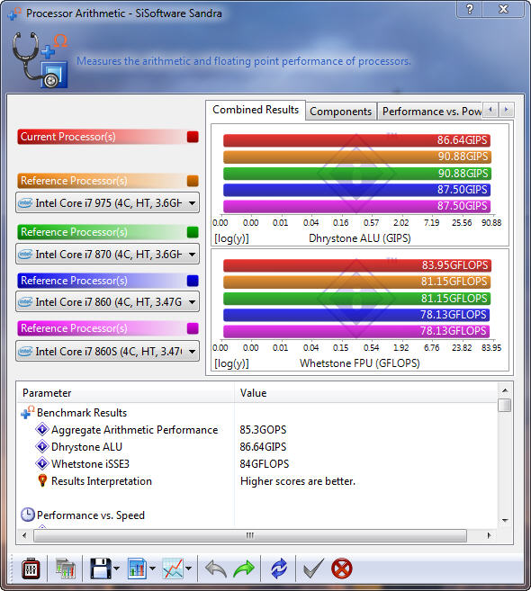Screen dimensions: 531x591
Task: Click the vertical scrollbar thumb in the results list
Action: point(505,405)
